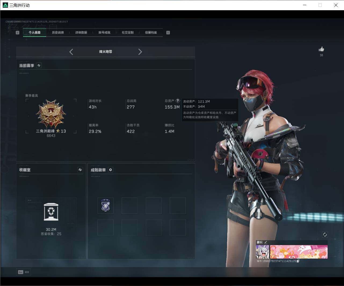Click the 不动资产: 34M tooltip line

click(194, 107)
